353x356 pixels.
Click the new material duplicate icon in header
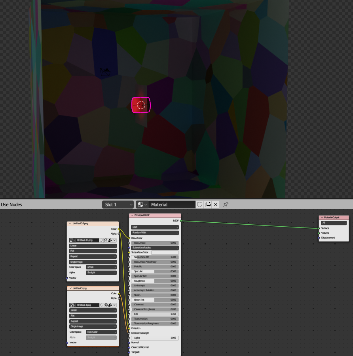point(208,205)
